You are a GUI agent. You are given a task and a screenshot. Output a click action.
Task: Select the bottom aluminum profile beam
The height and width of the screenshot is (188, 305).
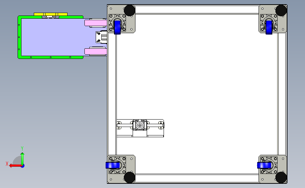(x=197, y=178)
